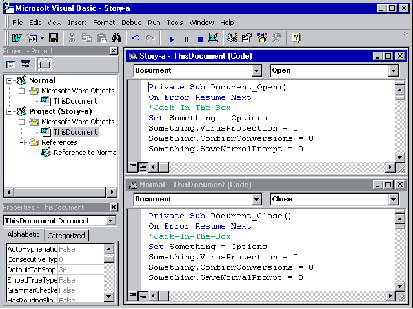
Task: Click the Copy toolbar icon
Action: click(86, 38)
